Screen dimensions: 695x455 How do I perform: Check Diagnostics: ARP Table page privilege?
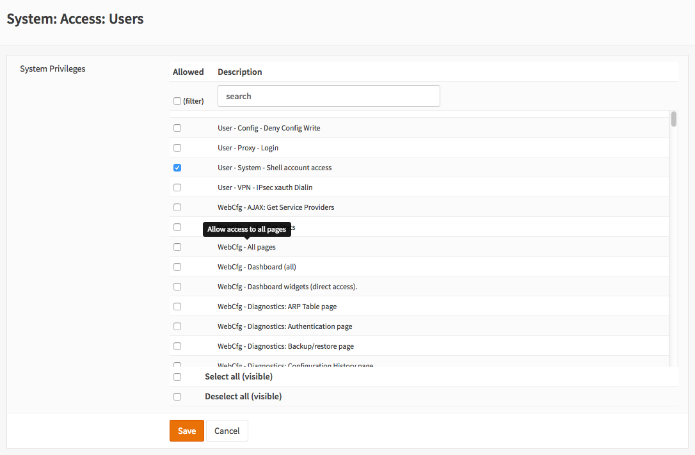[x=177, y=307]
